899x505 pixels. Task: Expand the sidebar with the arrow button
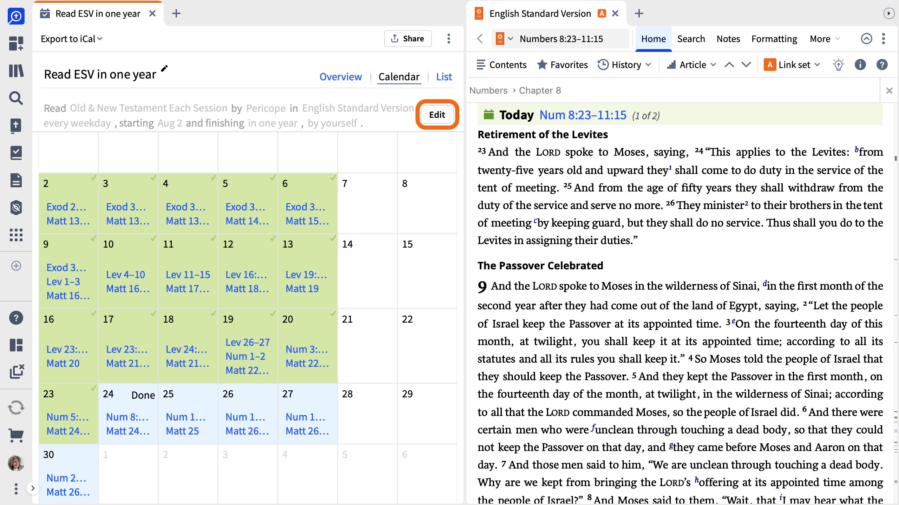coord(33,488)
